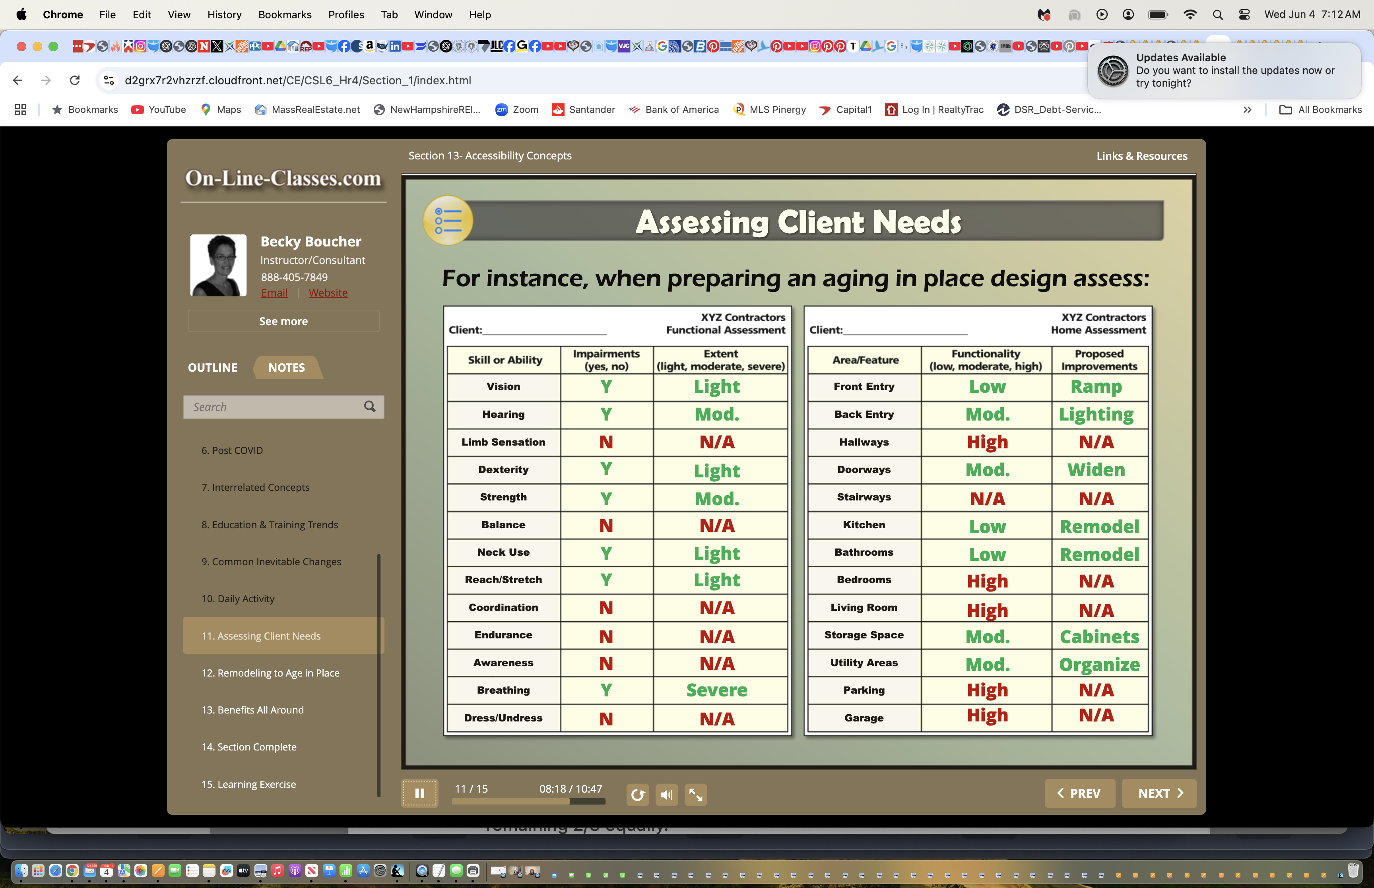This screenshot has width=1374, height=888.
Task: Click the search magnifier in sidebar
Action: (x=370, y=407)
